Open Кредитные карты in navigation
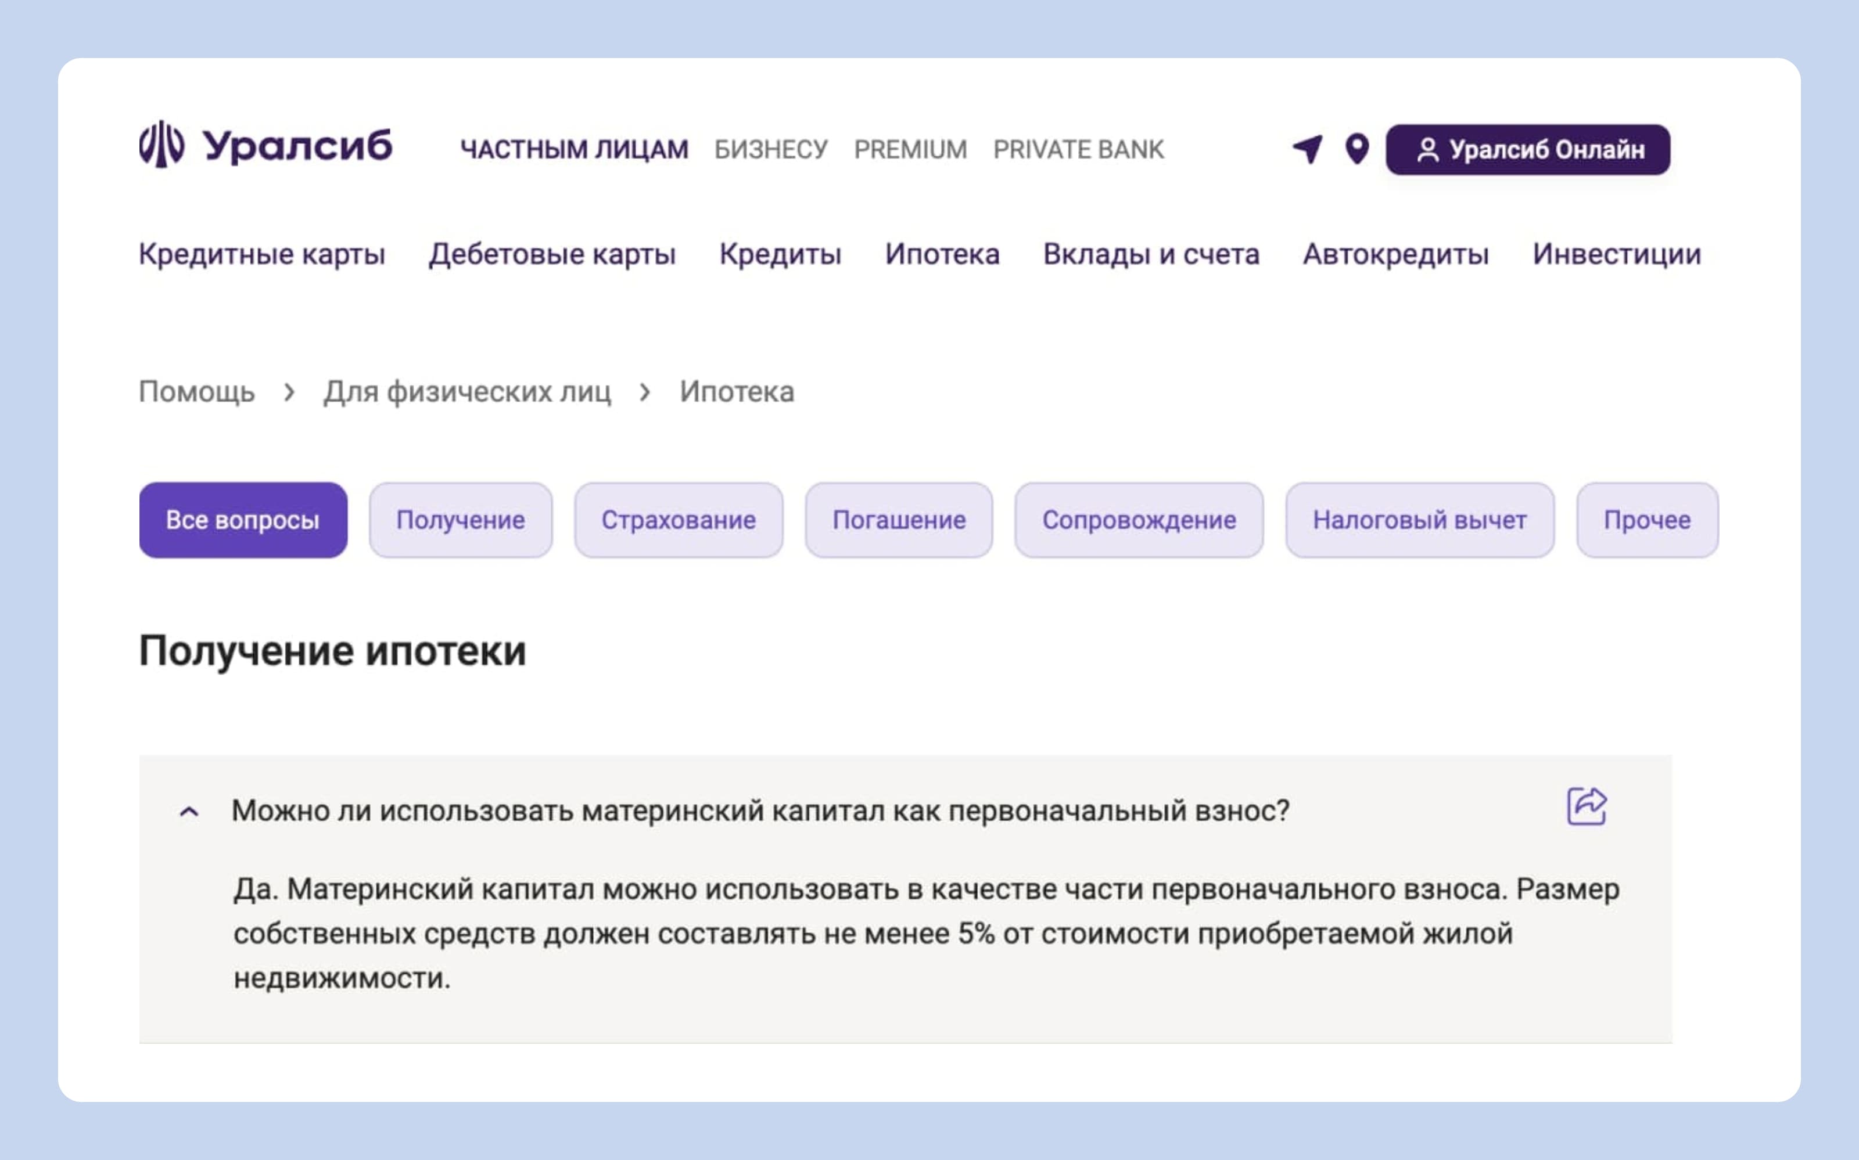This screenshot has width=1859, height=1160. pyautogui.click(x=262, y=254)
